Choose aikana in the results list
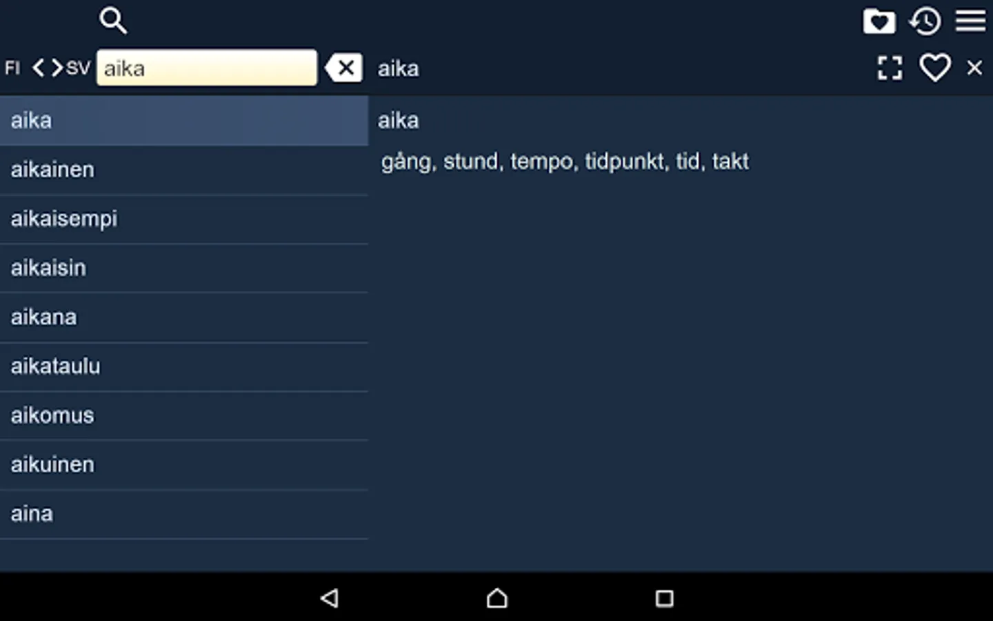Screen dimensions: 993x621 pos(183,317)
